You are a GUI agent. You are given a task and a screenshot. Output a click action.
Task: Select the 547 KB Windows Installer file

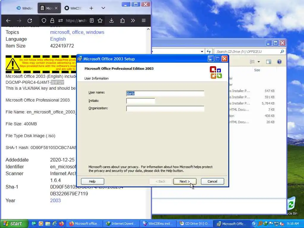[x=252, y=91]
